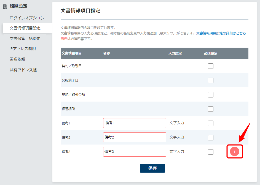Click 文字入力 label in the 備考3 row
The image size is (260, 185).
[177, 151]
